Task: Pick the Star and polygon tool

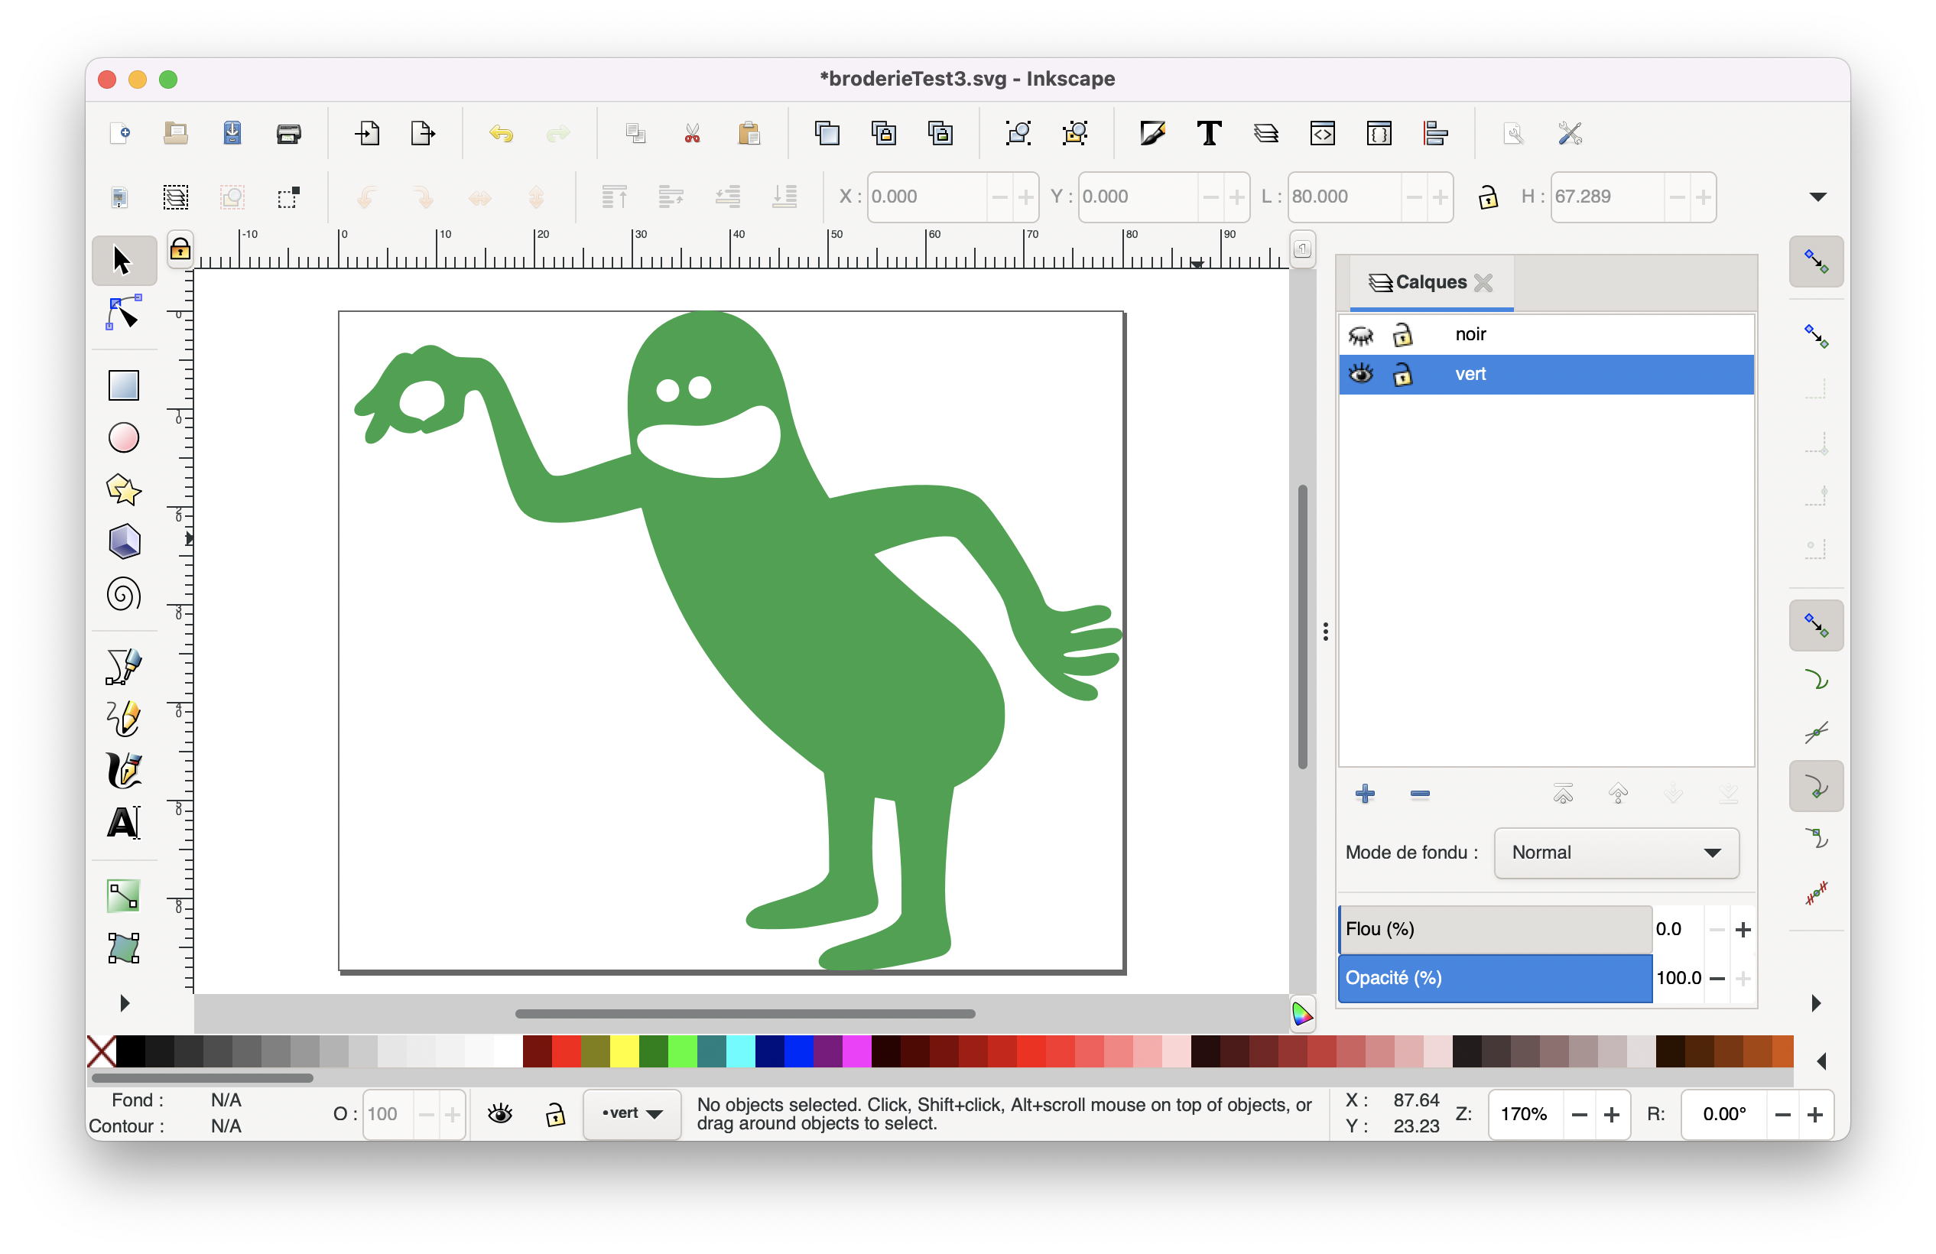Action: point(124,489)
